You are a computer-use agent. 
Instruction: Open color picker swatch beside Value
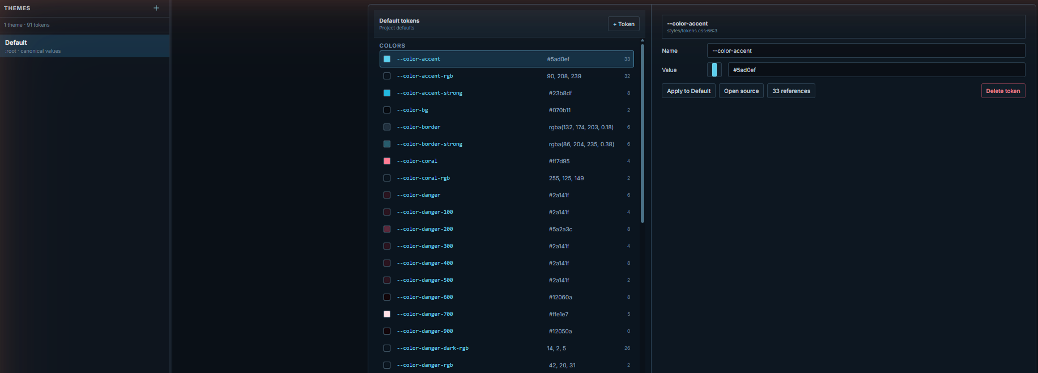714,70
